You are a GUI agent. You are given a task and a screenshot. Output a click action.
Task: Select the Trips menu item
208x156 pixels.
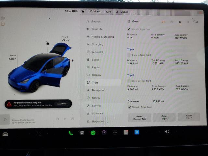(103, 83)
